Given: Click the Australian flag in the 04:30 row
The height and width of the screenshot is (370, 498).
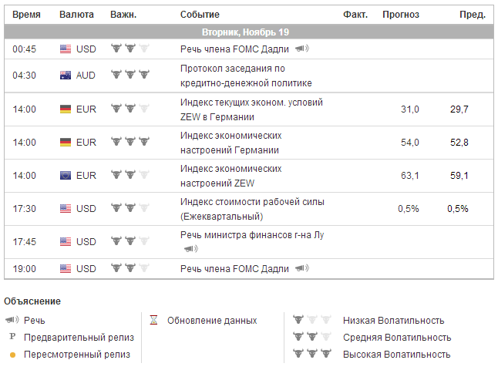Looking at the screenshot, I should (x=66, y=76).
